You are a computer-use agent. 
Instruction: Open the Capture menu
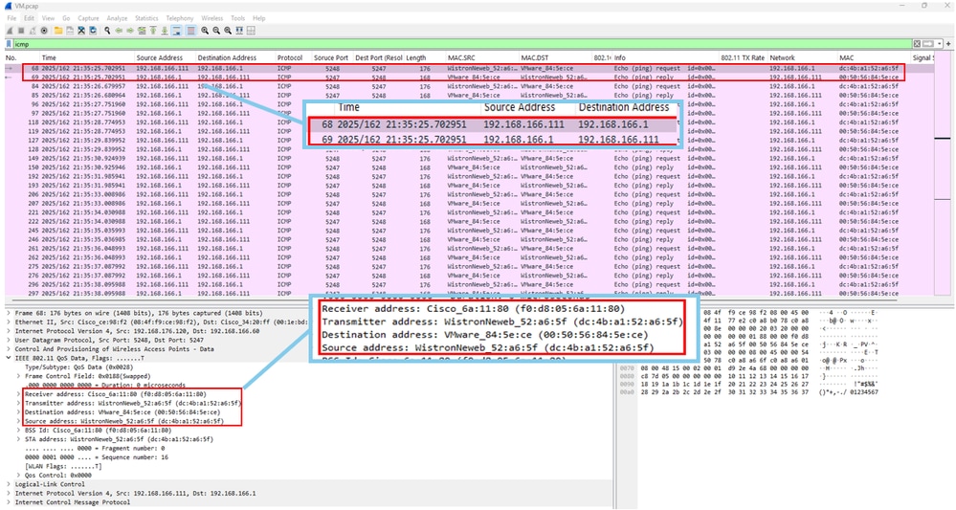coord(88,18)
